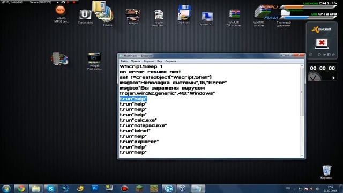
Task: Click the red record button in taskbar
Action: [124, 189]
